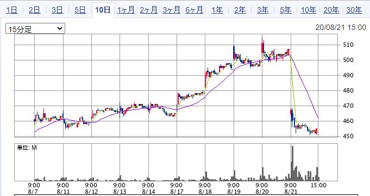Click the 460 price axis label
Screen dimensions: 370x196
tap(348, 121)
